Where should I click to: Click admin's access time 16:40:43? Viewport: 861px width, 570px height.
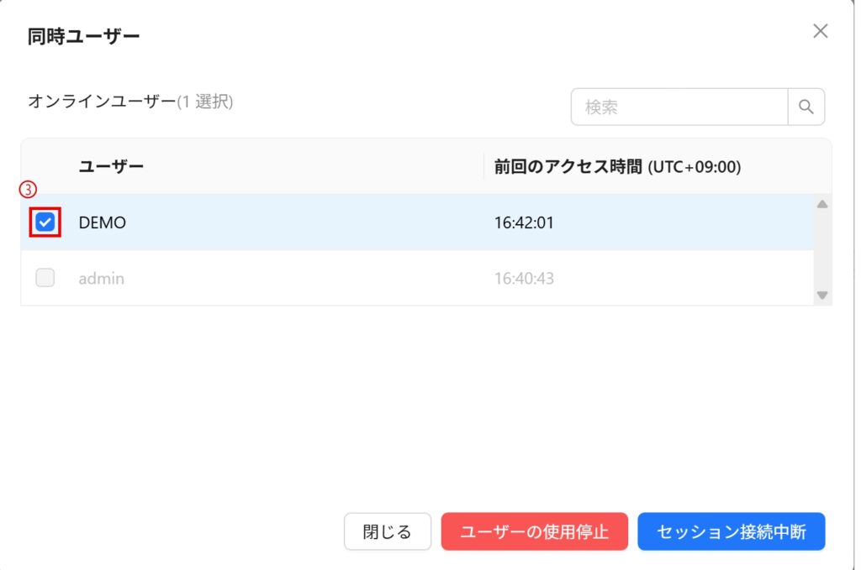(524, 278)
